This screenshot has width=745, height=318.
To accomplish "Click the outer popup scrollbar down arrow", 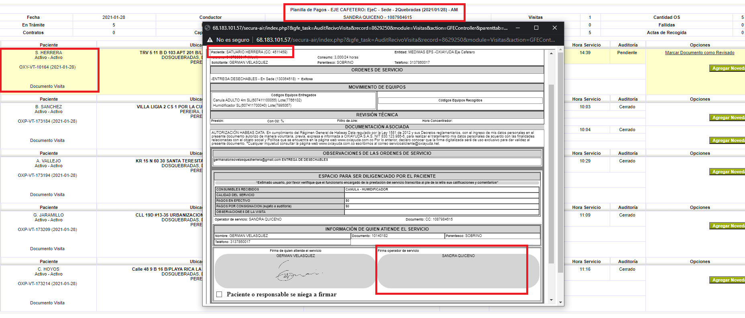I will tap(560, 302).
